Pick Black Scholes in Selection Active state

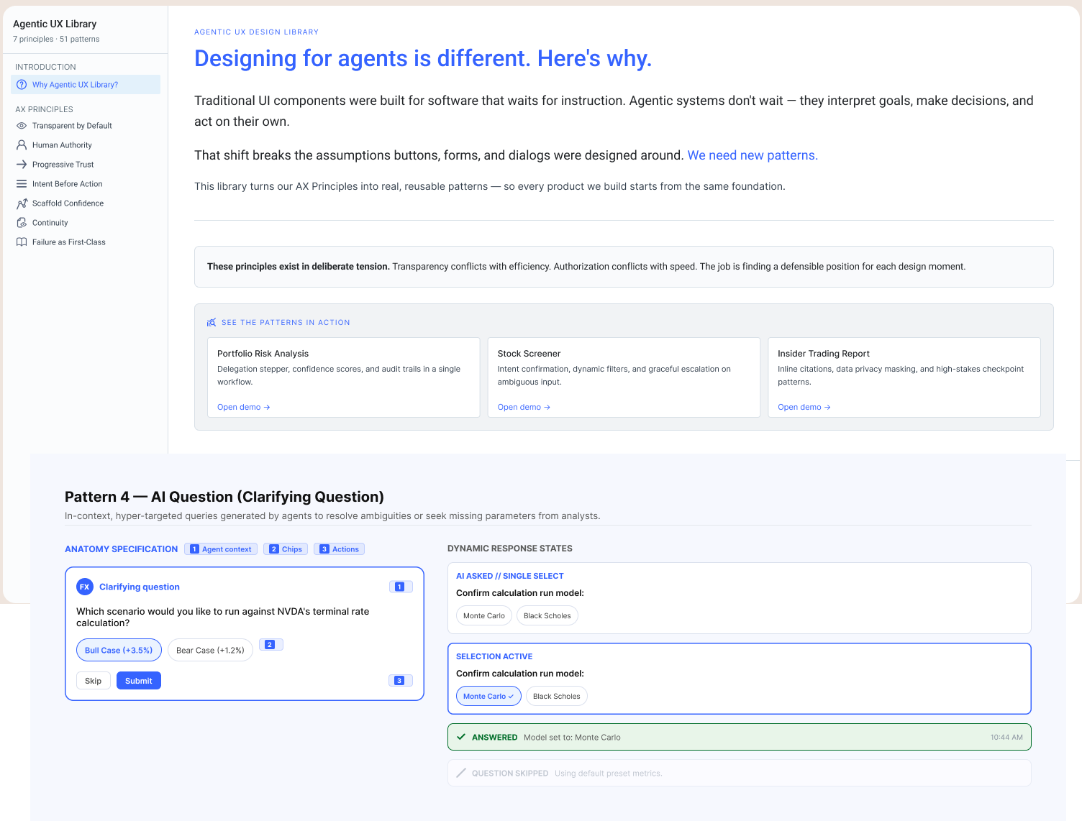[x=557, y=696]
